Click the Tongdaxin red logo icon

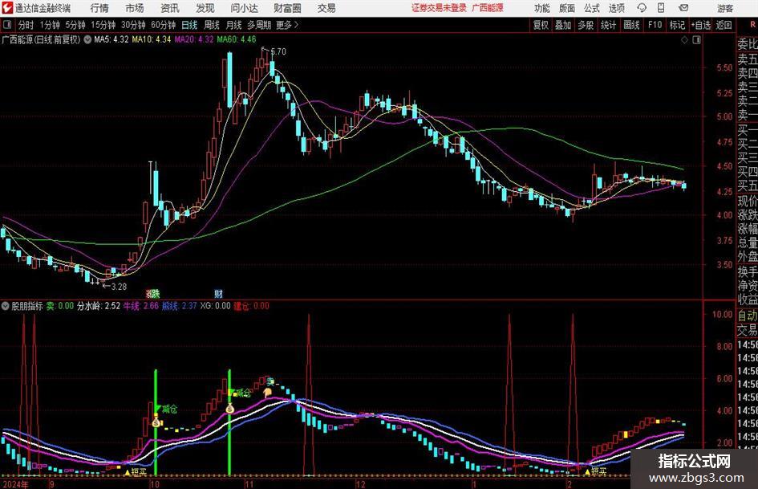coord(6,8)
